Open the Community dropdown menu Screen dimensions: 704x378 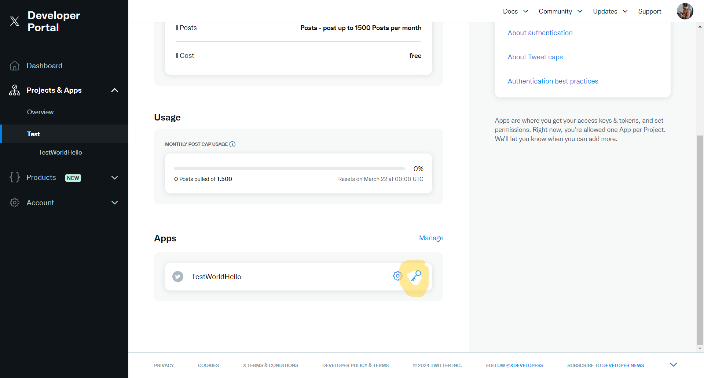[x=560, y=11]
